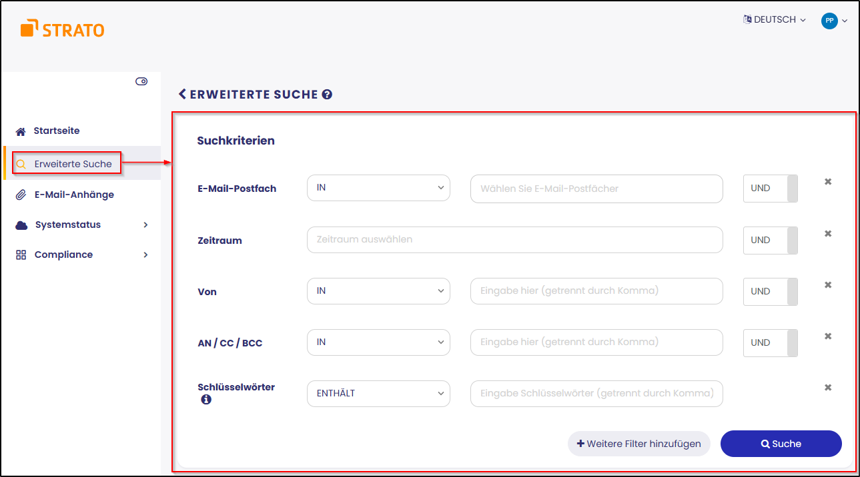Expand the Systemstatus menu
Screen dimensions: 860x477
(x=81, y=225)
